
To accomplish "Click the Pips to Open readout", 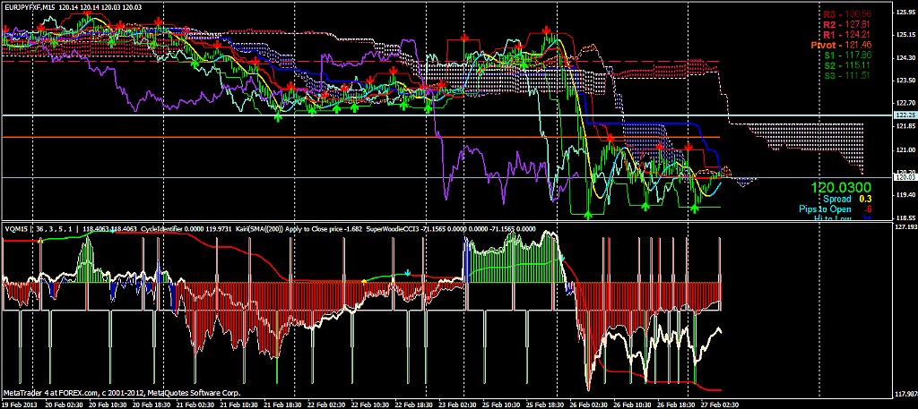I will point(836,209).
